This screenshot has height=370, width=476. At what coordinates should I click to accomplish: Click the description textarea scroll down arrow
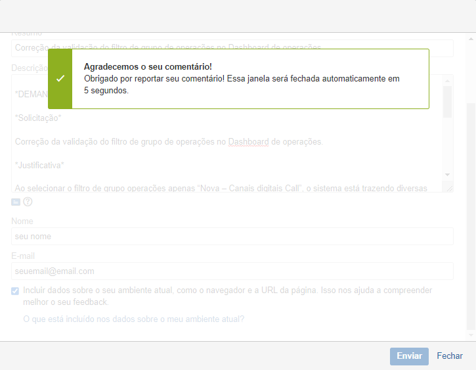[x=447, y=175]
